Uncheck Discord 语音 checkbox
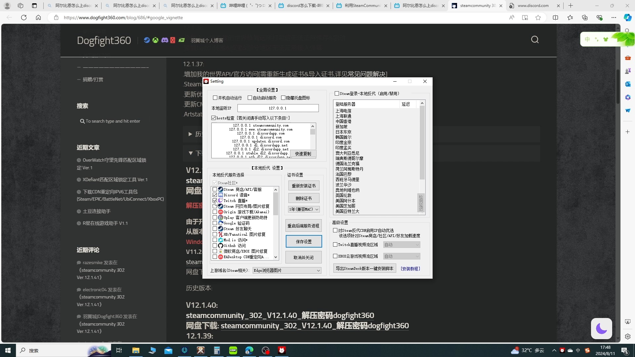 [x=215, y=195]
